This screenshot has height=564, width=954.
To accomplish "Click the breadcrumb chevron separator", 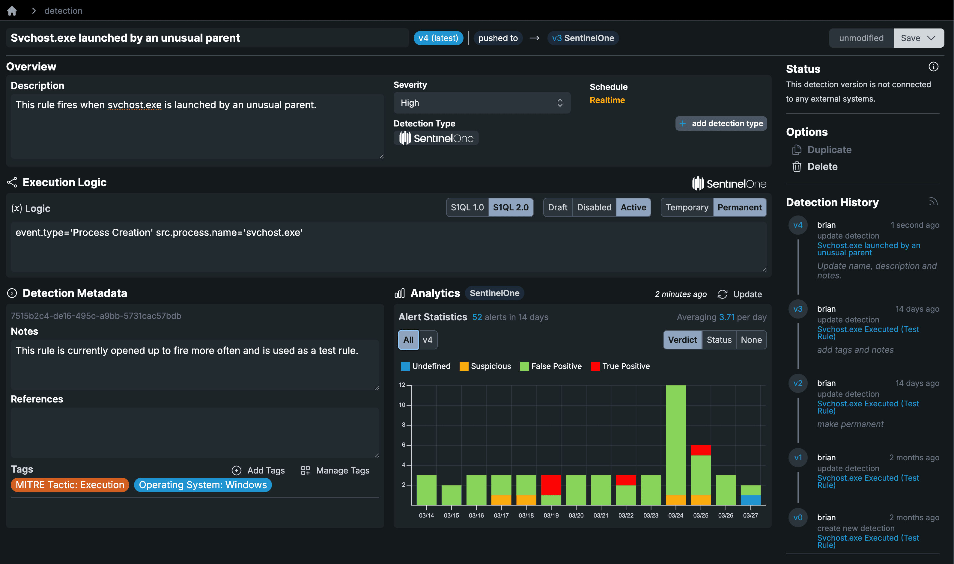I will pyautogui.click(x=34, y=11).
